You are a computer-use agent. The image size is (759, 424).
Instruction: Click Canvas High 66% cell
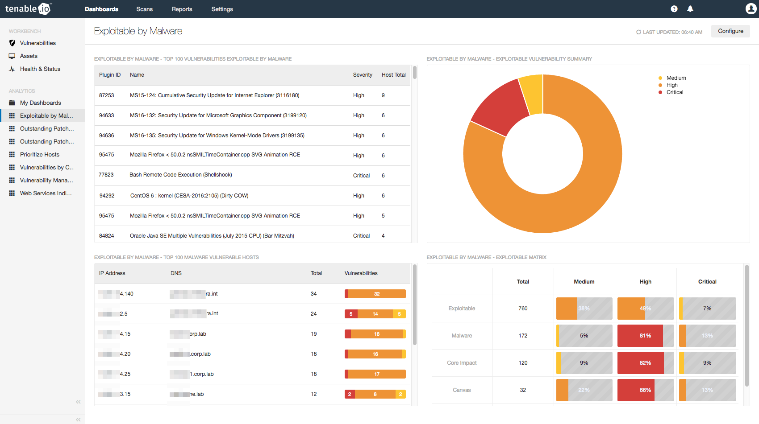(x=645, y=390)
